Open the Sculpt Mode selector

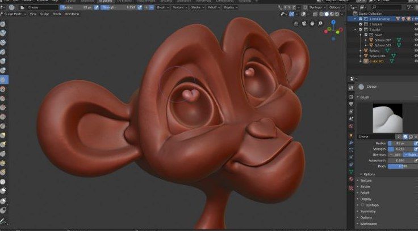(14, 14)
